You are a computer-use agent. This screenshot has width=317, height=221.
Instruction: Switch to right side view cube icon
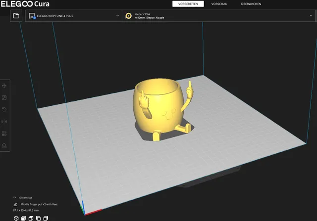tap(46, 218)
